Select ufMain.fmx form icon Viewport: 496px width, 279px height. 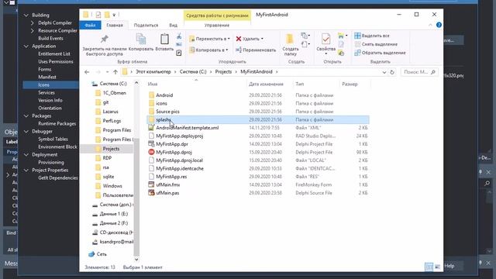151,184
